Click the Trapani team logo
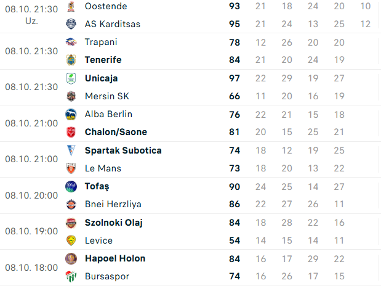Viewport: 381px width, 288px height. [71, 42]
